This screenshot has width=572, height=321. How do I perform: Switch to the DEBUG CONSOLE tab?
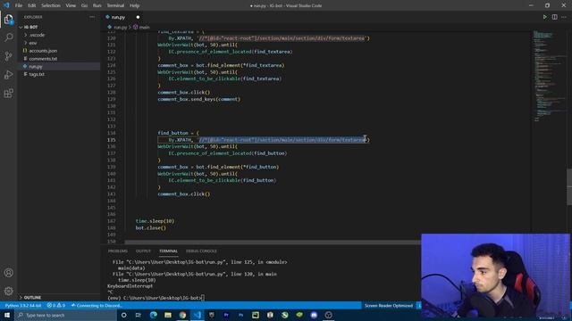[201, 251]
